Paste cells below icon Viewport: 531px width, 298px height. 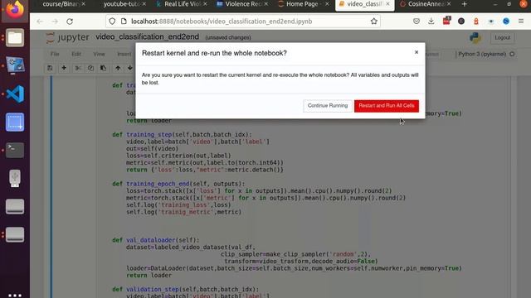(103, 68)
